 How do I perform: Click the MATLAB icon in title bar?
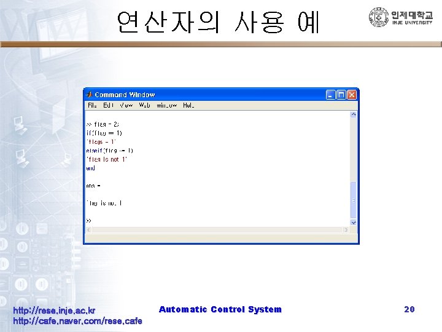tap(90, 95)
